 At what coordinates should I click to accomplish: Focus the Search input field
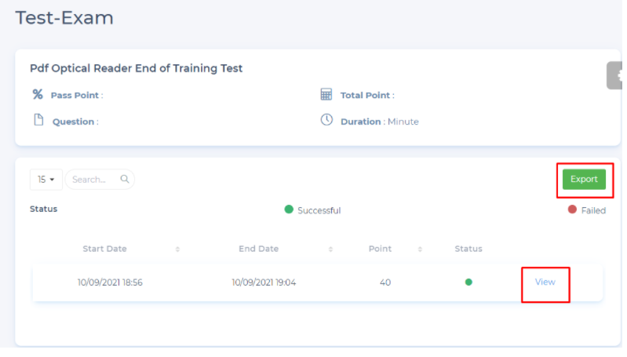[93, 179]
